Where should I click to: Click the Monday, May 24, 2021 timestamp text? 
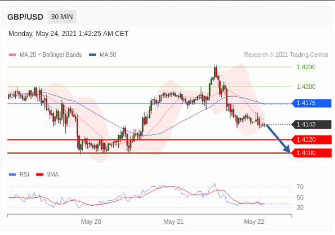(68, 34)
